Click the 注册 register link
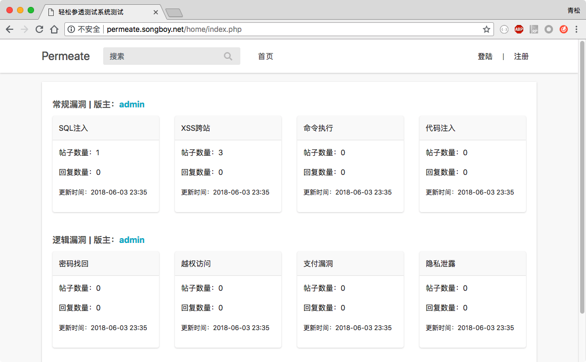 click(521, 56)
